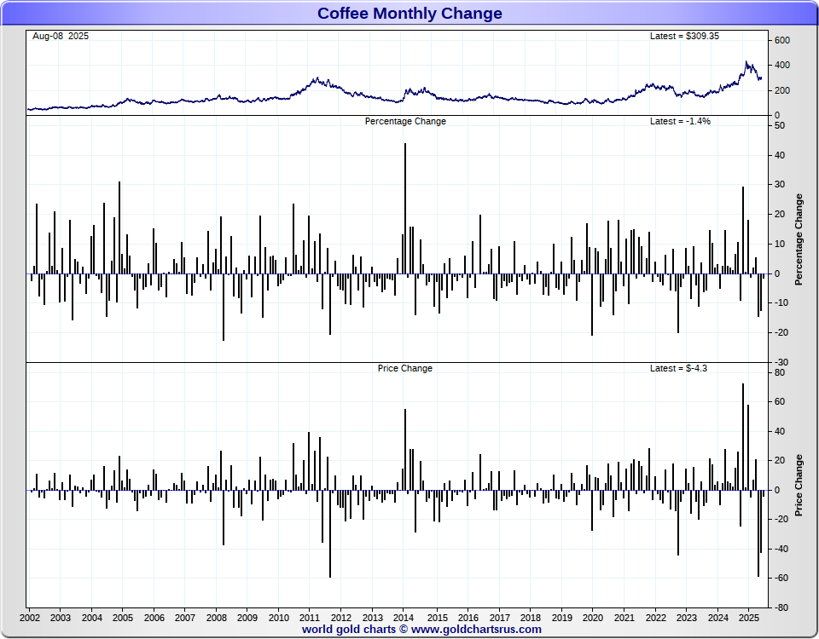The image size is (819, 639).
Task: Click the 2013 year label on x-axis
Action: (373, 618)
